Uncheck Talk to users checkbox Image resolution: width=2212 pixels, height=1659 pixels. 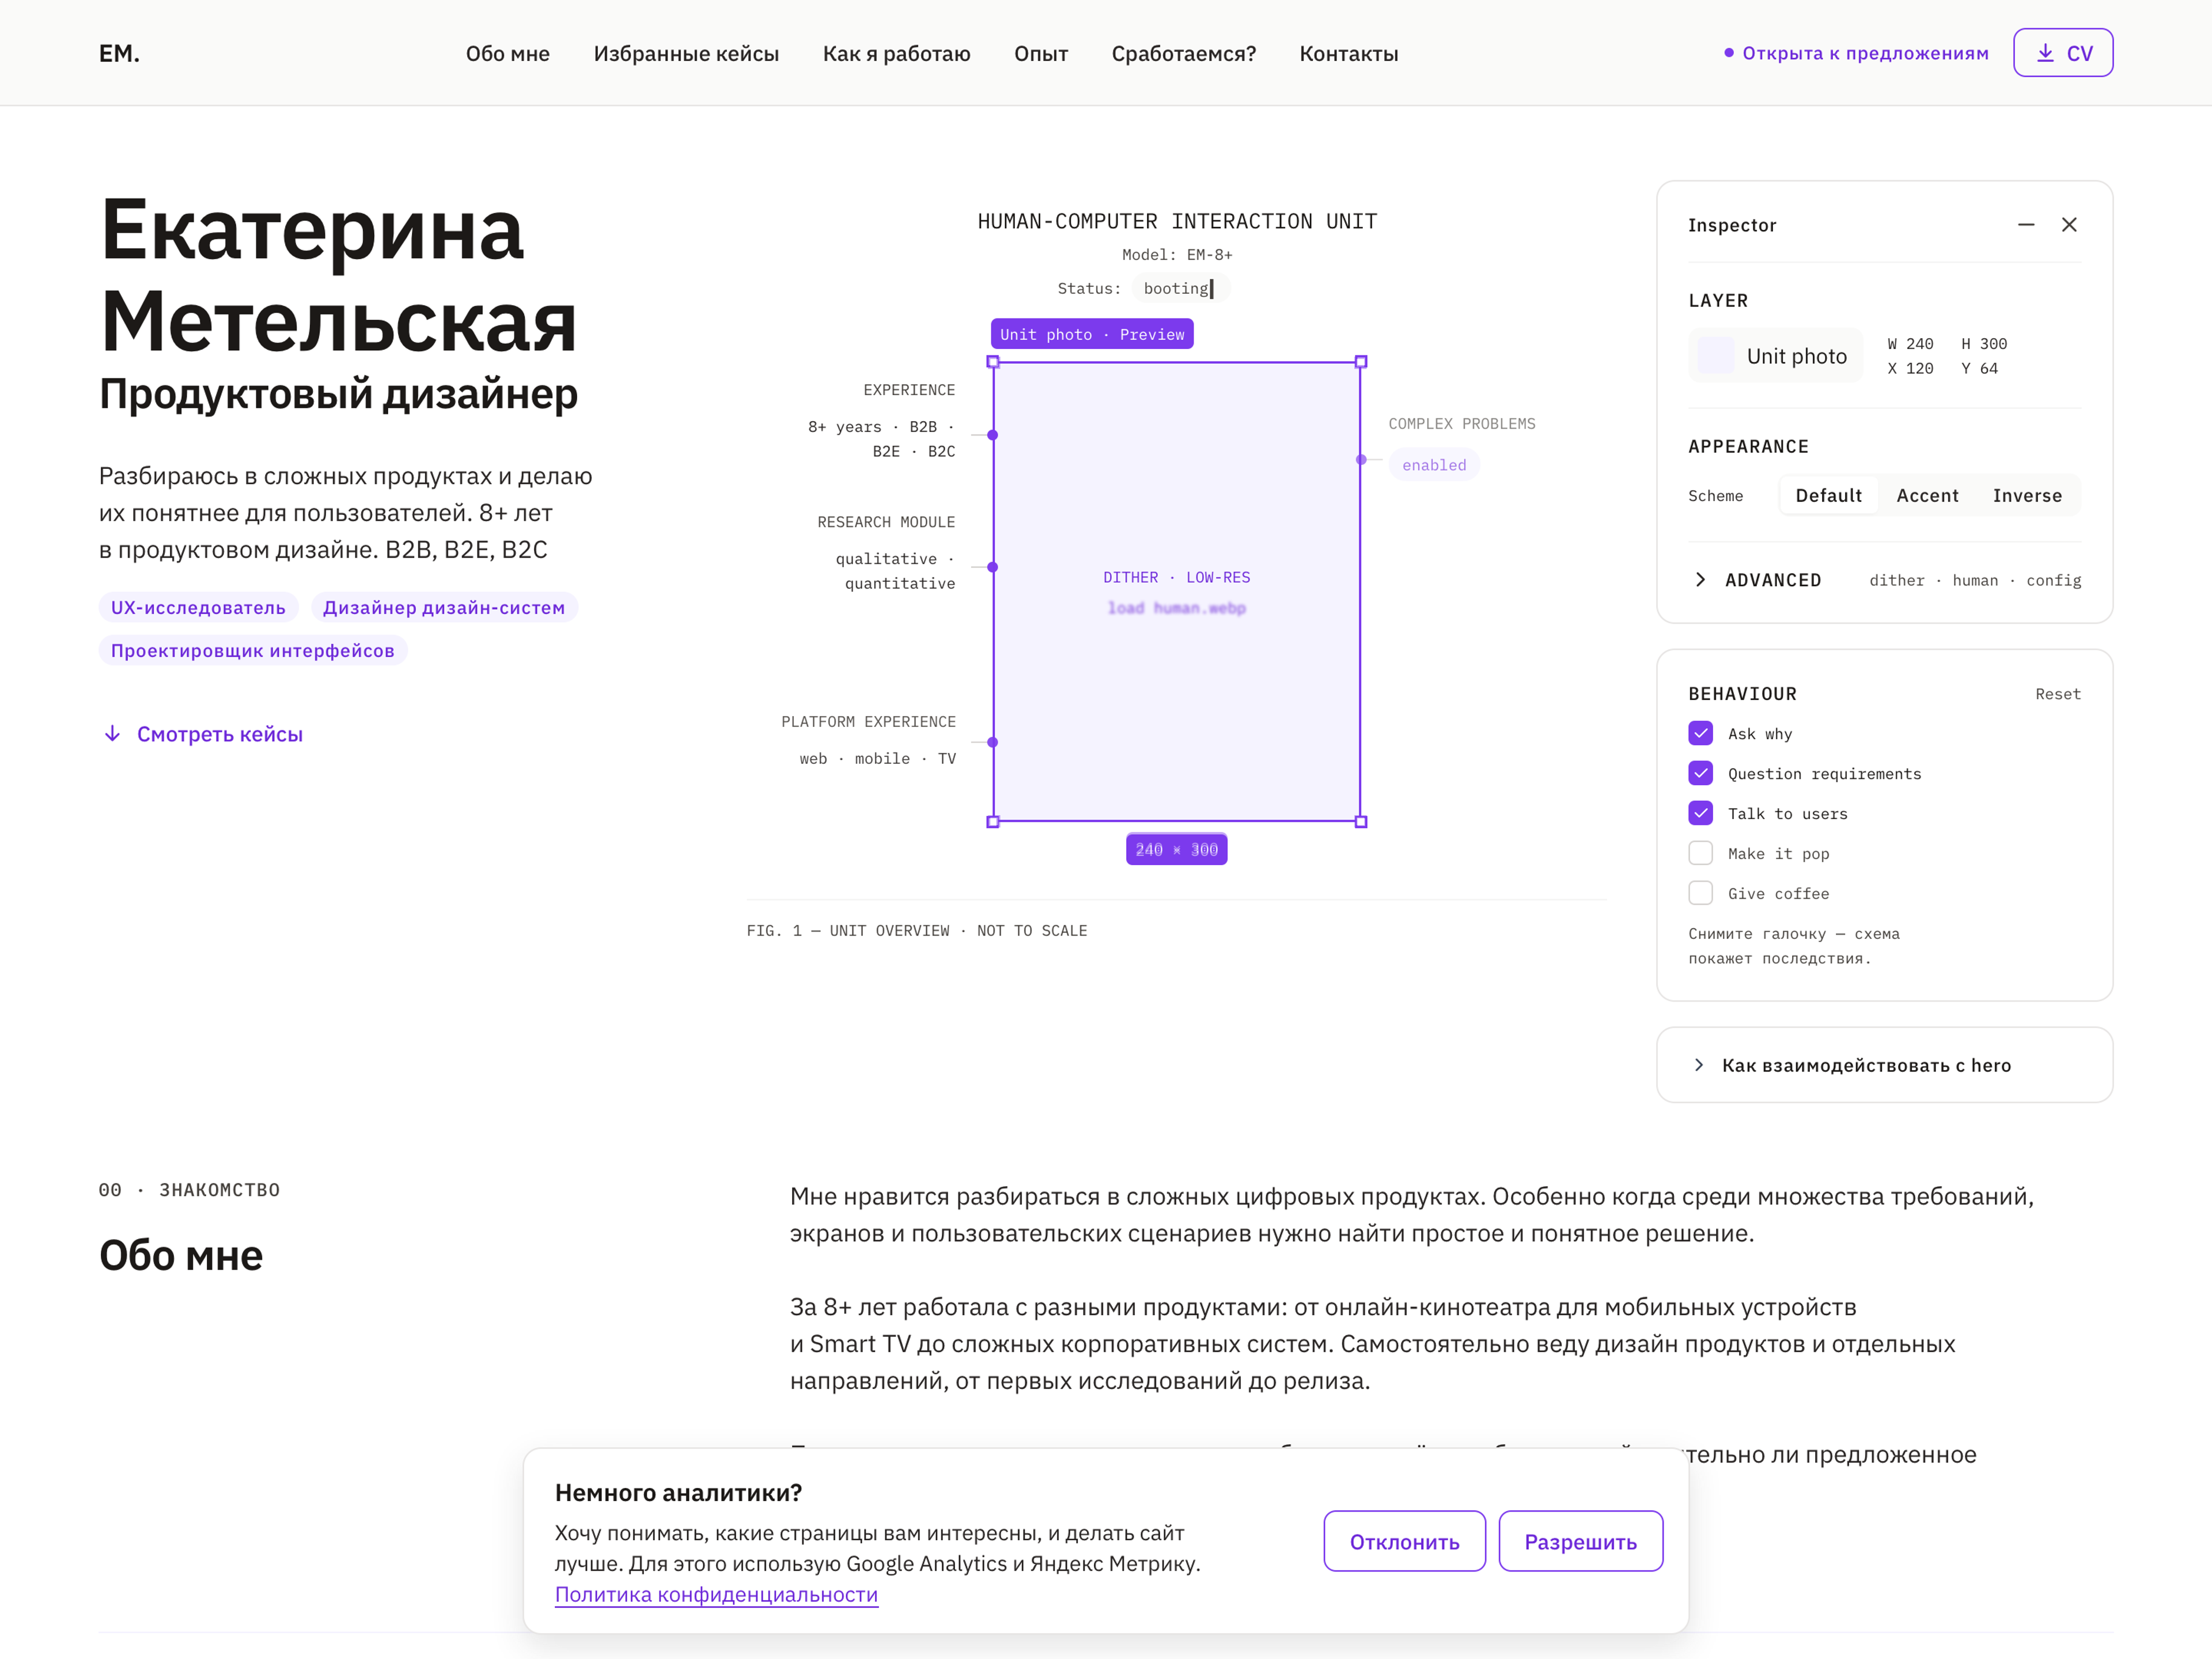click(1700, 813)
